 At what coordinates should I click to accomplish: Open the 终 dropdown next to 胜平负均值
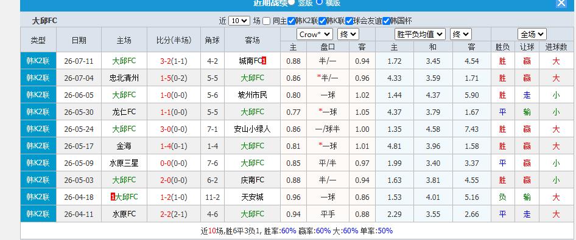click(x=461, y=35)
